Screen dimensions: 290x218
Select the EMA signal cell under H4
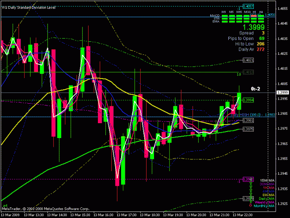(261, 22)
